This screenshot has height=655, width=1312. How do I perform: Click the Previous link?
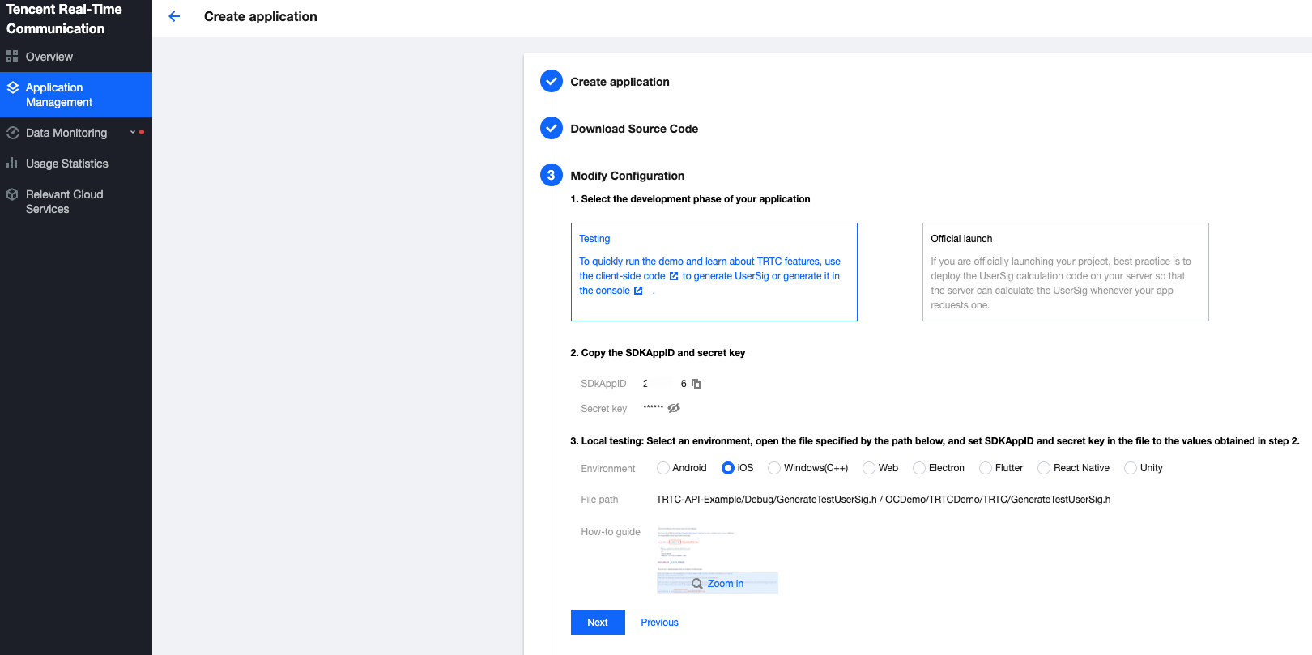[x=659, y=623]
